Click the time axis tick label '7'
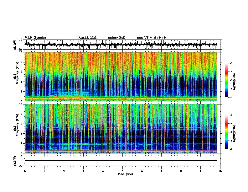The width and height of the screenshot is (248, 192). [162, 171]
